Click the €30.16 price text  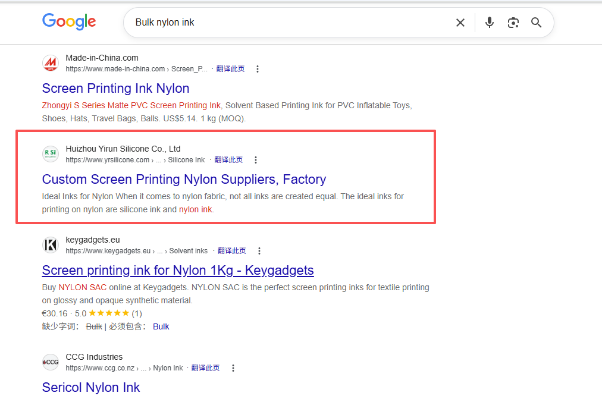click(x=55, y=313)
